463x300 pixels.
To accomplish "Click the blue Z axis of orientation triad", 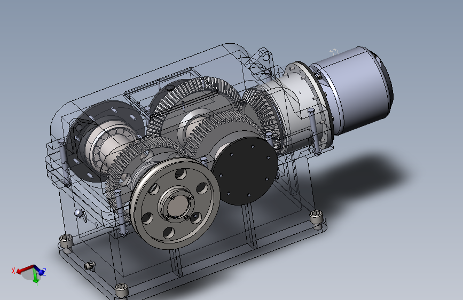I will [x=40, y=271].
